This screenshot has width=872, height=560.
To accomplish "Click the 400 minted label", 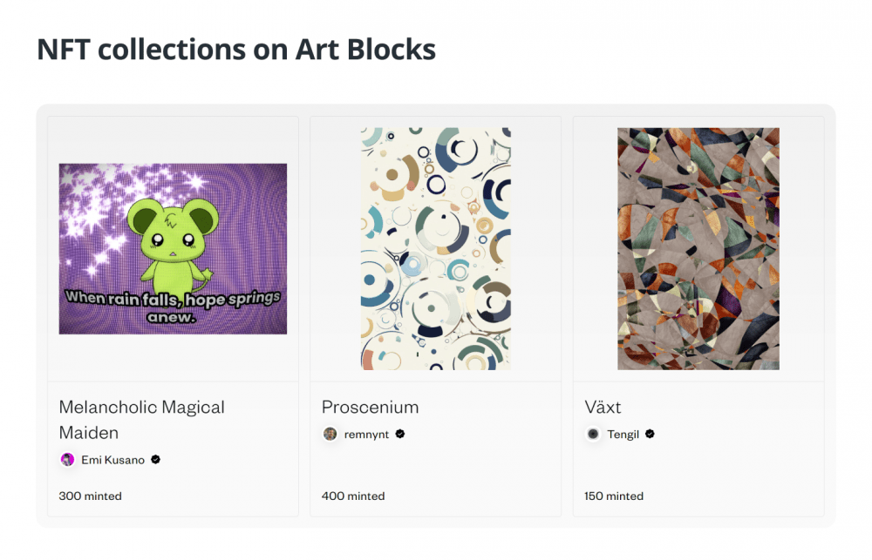I will [x=353, y=496].
